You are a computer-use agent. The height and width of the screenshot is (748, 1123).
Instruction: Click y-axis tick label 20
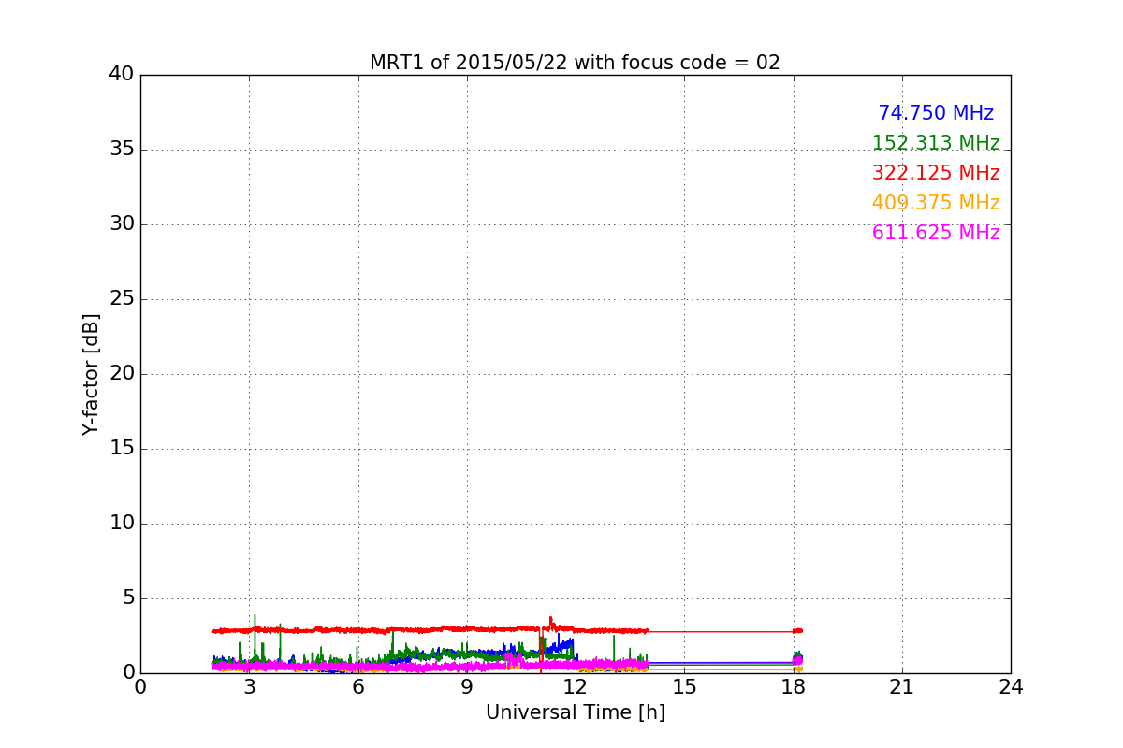click(x=122, y=374)
